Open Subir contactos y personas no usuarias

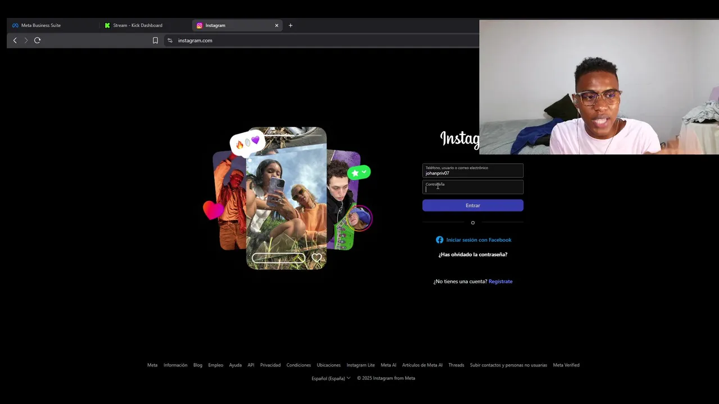point(508,365)
